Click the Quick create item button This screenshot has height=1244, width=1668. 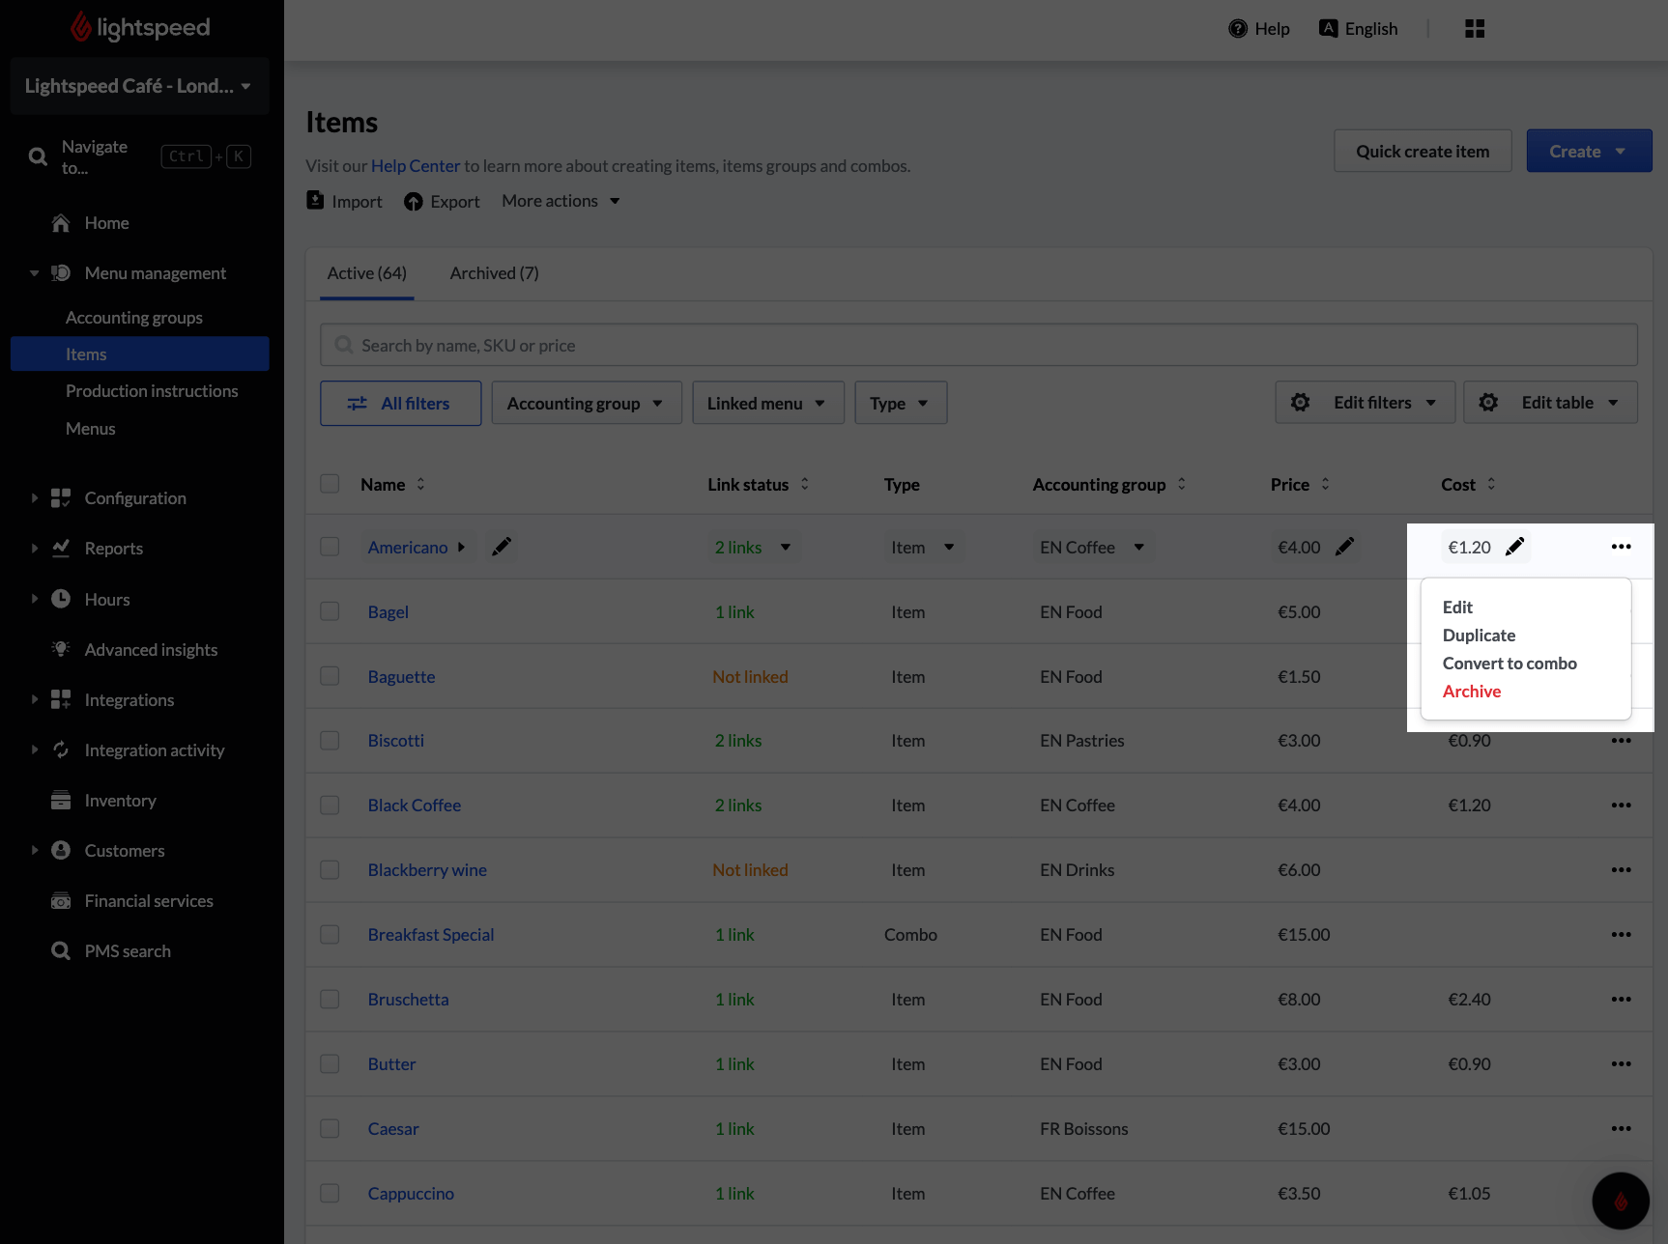(x=1423, y=151)
